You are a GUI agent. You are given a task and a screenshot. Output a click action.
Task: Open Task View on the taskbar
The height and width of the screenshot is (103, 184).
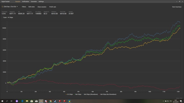[11, 101]
